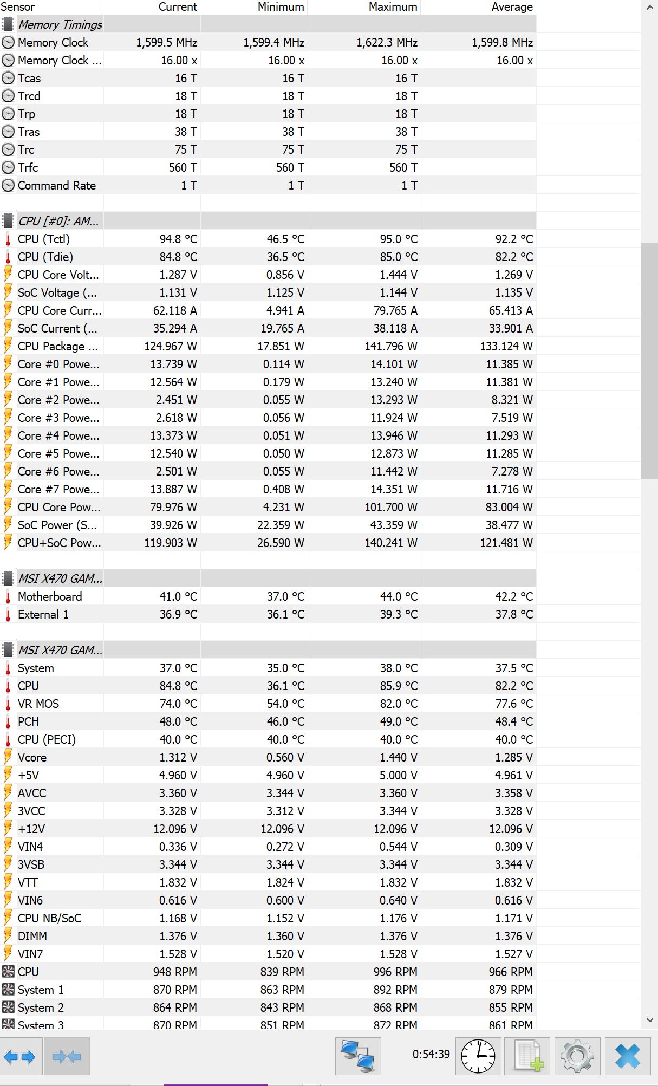Click the expand columns left-right arrows button
The image size is (658, 1086).
point(21,1056)
